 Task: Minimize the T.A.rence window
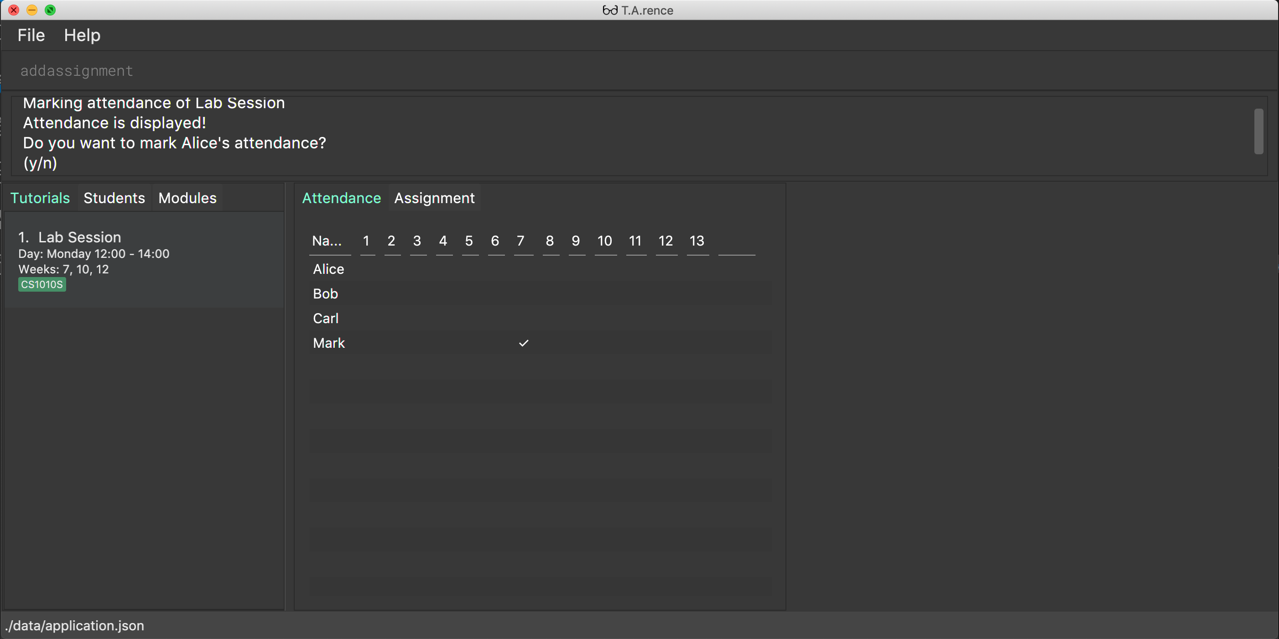tap(32, 10)
